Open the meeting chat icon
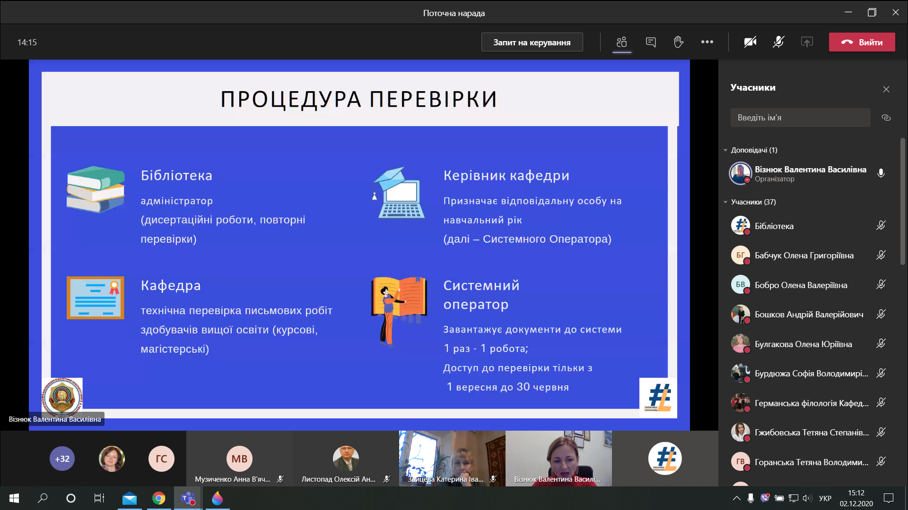 point(651,42)
